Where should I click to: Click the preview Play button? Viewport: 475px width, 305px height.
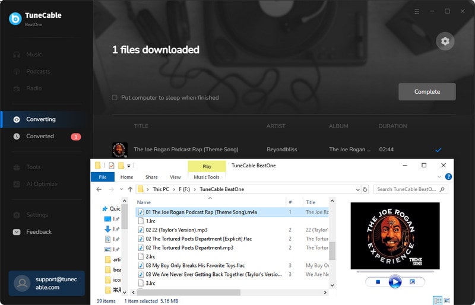(x=395, y=282)
